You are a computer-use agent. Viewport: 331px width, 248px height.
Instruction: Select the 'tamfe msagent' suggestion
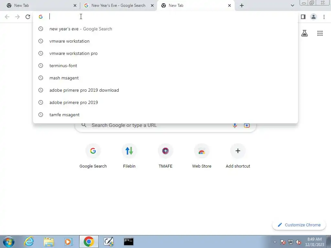click(165, 115)
